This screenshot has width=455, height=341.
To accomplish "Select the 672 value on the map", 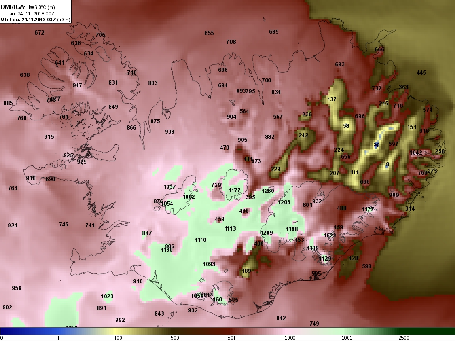I will tap(40, 32).
